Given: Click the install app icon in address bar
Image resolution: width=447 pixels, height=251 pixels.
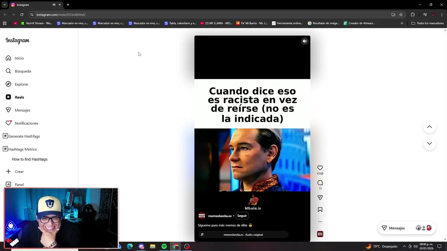Looking at the screenshot, I should [x=393, y=15].
